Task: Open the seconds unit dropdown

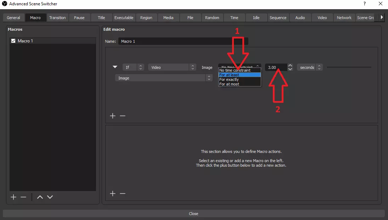Action: coord(310,67)
